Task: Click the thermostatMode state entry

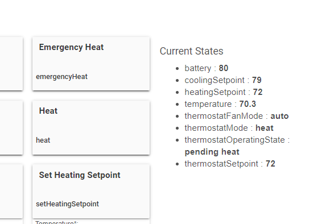Action: [229, 128]
